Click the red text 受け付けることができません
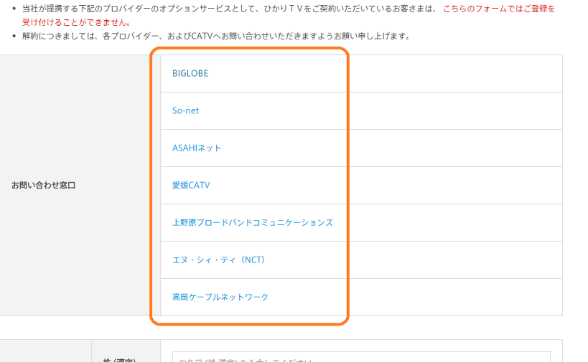 coord(77,22)
